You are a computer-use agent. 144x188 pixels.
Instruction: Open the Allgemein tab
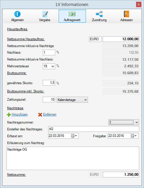click(17, 16)
